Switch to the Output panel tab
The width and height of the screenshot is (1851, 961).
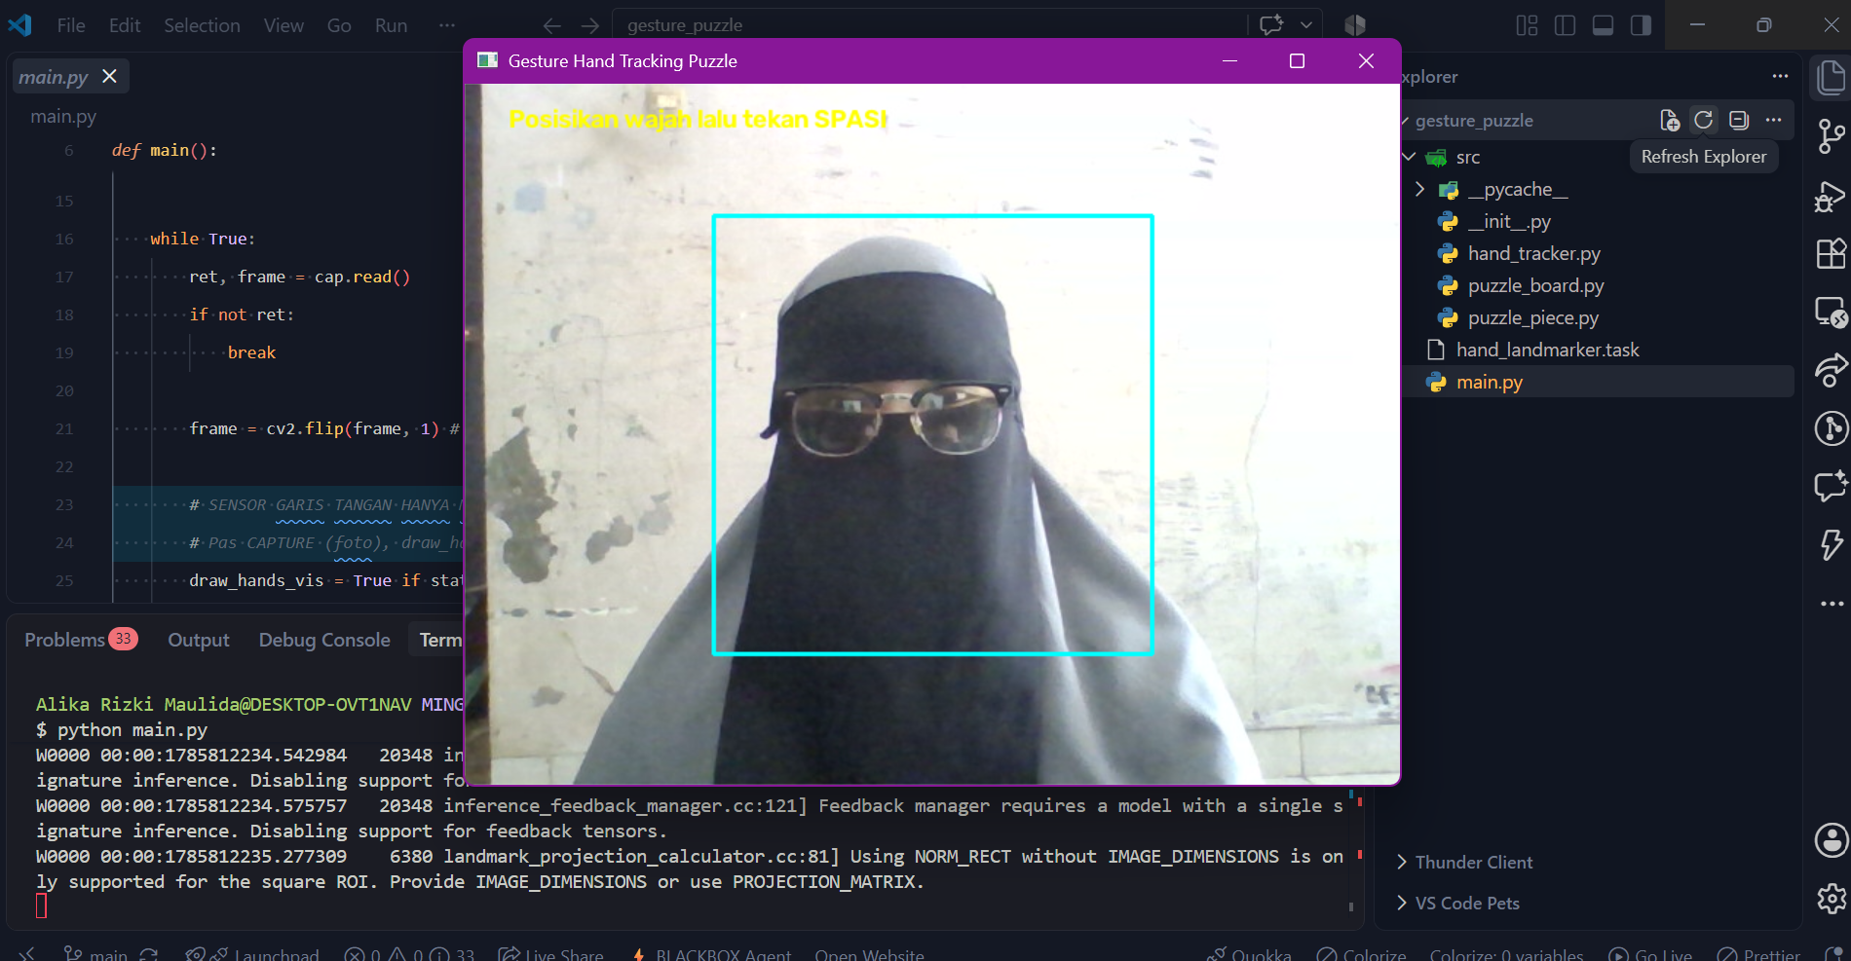coord(199,640)
